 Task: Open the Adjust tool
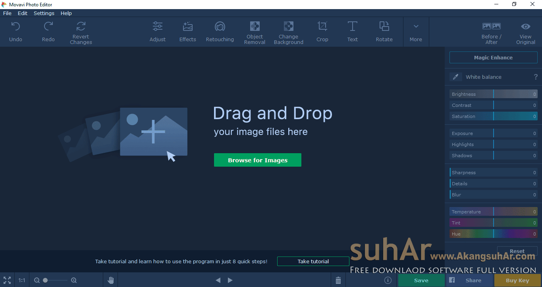(x=158, y=32)
